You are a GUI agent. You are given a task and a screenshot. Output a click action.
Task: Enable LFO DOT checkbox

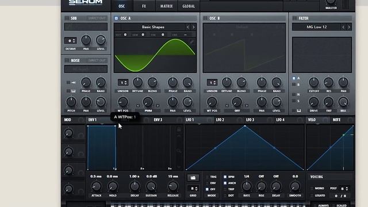pyautogui.click(x=225, y=195)
